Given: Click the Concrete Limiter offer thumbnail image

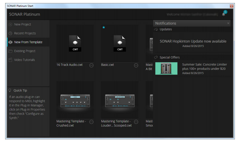Looking at the screenshot, I should coord(166,69).
